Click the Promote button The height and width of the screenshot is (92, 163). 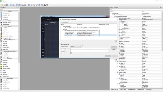pos(107,56)
